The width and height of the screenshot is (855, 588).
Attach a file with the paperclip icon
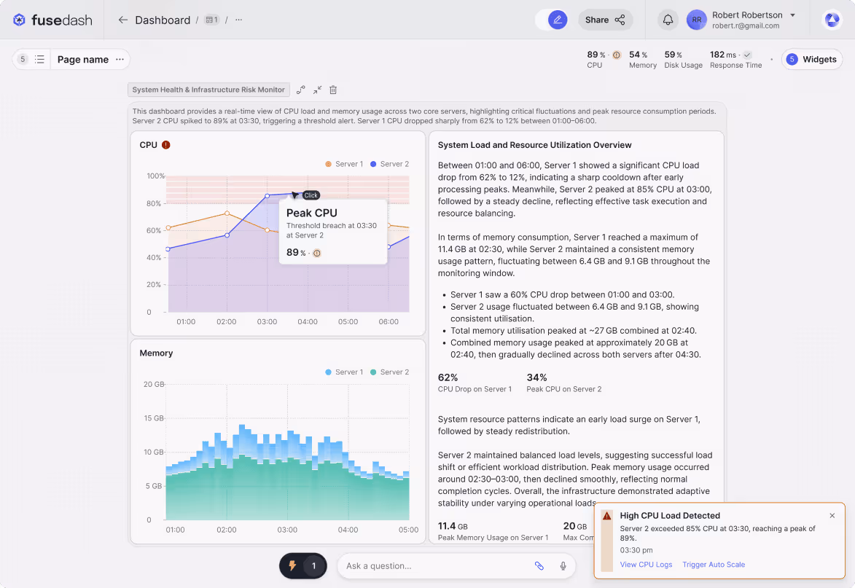point(539,565)
